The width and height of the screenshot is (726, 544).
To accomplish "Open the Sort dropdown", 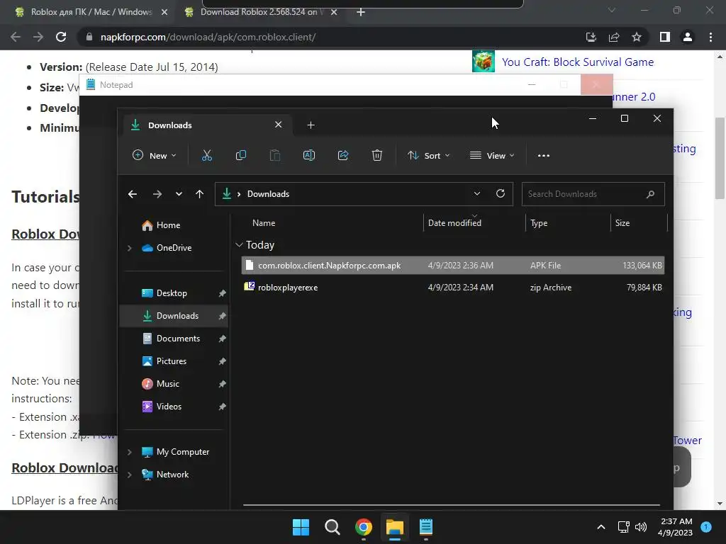I will click(x=428, y=155).
